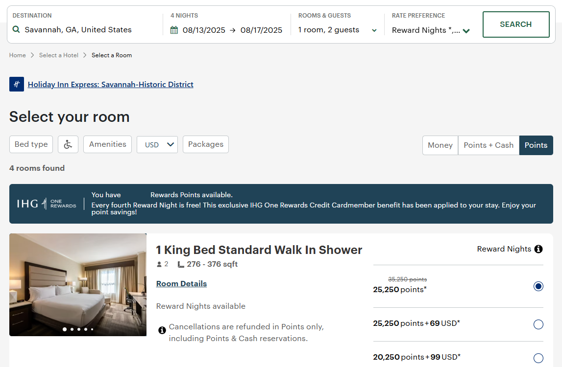
Task: Click the destination search magnifier icon
Action: click(16, 29)
